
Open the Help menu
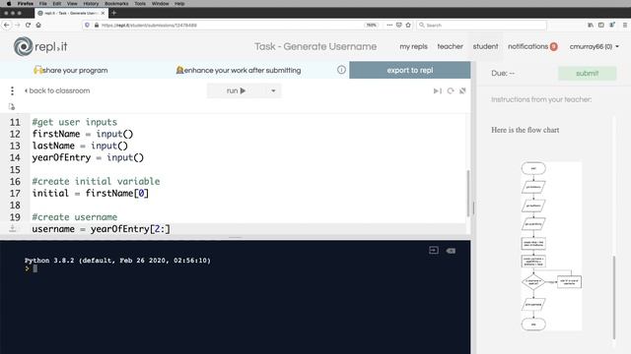179,3
